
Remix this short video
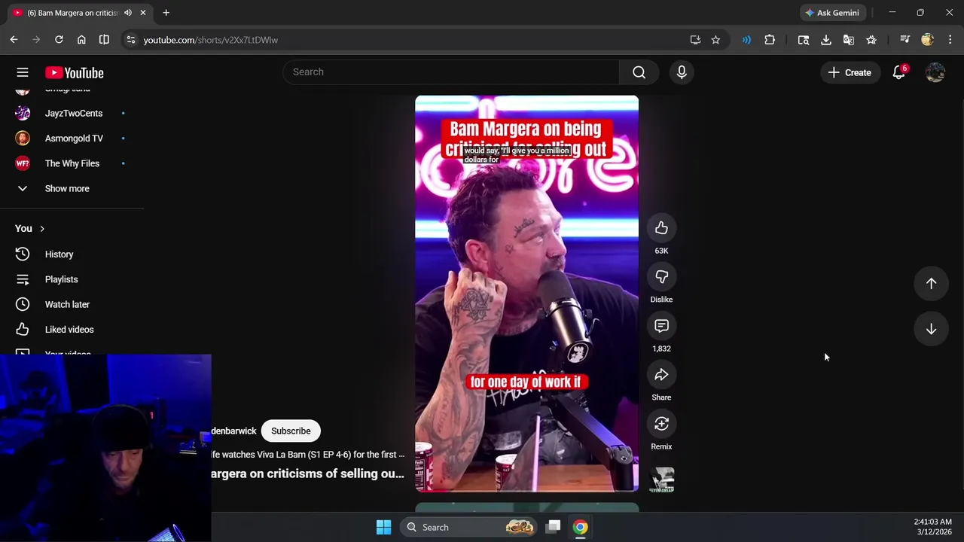coord(661,424)
